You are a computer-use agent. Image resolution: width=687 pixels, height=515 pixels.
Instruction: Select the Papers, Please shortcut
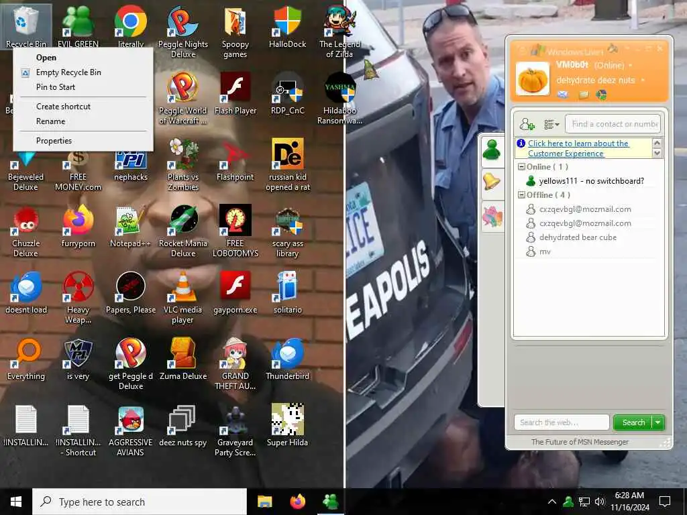[131, 292]
